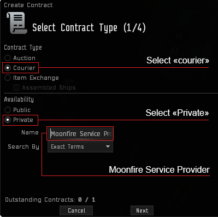The image size is (218, 217).
Task: Proceed with the Next button
Action: pyautogui.click(x=142, y=210)
